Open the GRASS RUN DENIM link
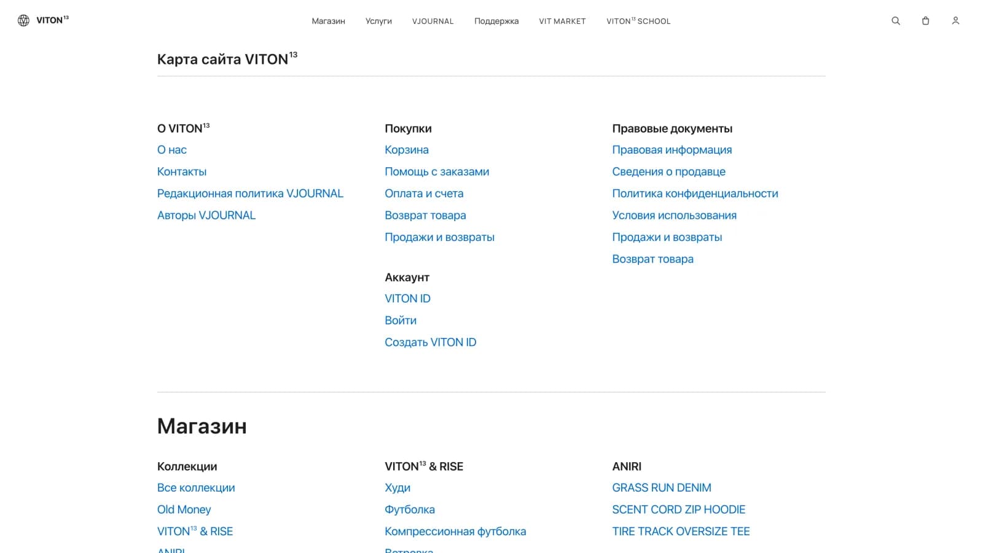 coord(662,488)
